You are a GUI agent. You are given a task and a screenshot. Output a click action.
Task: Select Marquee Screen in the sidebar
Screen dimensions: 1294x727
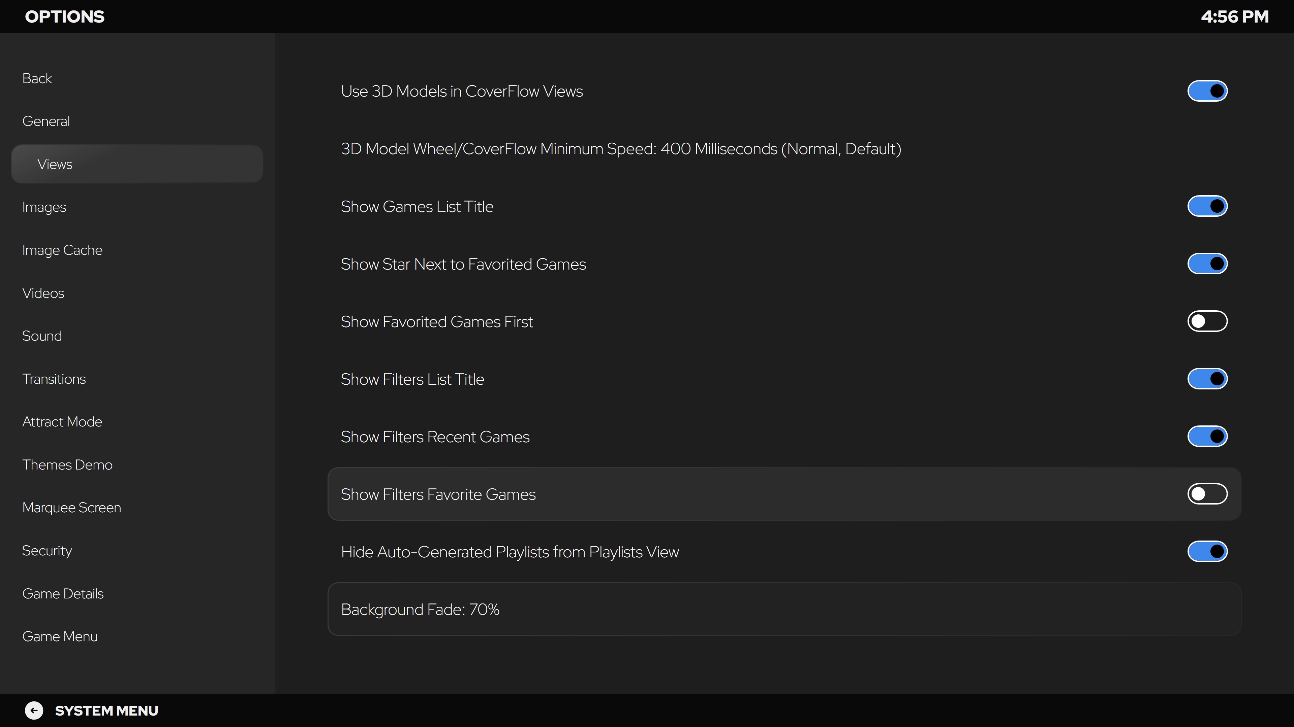coord(72,508)
